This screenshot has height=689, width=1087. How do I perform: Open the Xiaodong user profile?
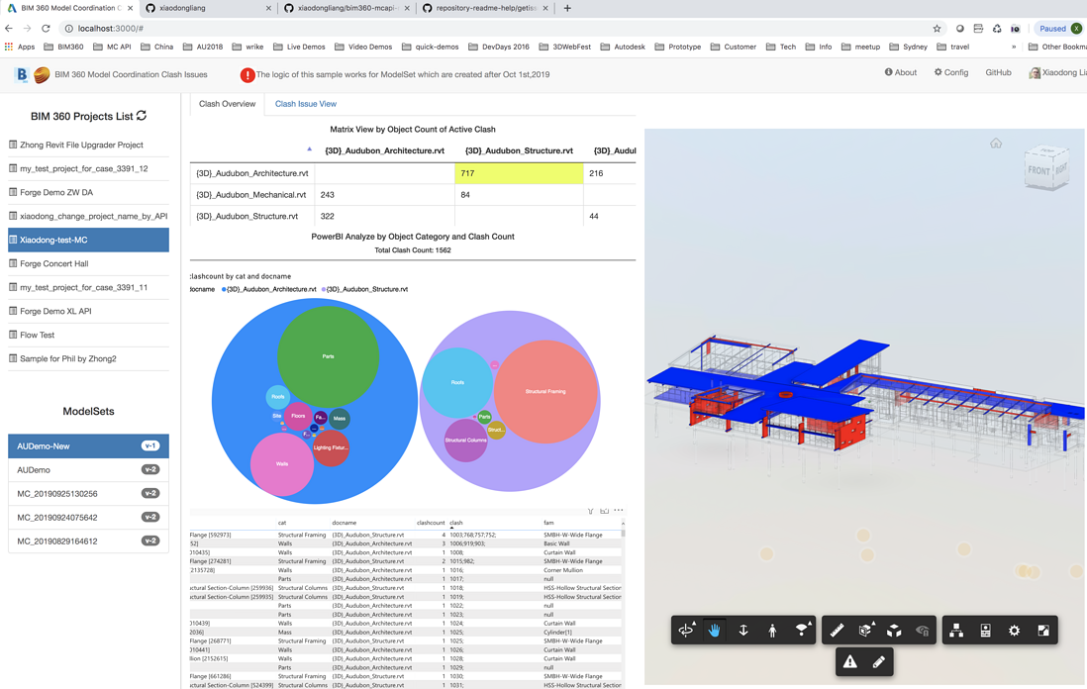tap(1057, 73)
